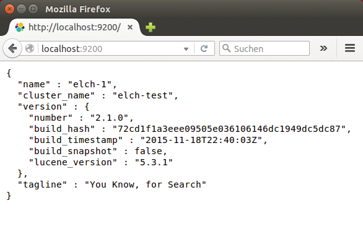Screen dimensions: 363x234
Task: Click the globe site identity icon
Action: 30,49
